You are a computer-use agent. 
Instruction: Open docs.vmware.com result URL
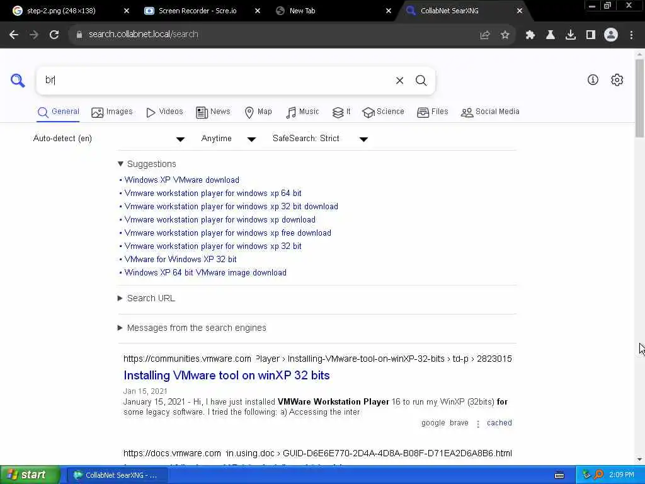(x=317, y=454)
